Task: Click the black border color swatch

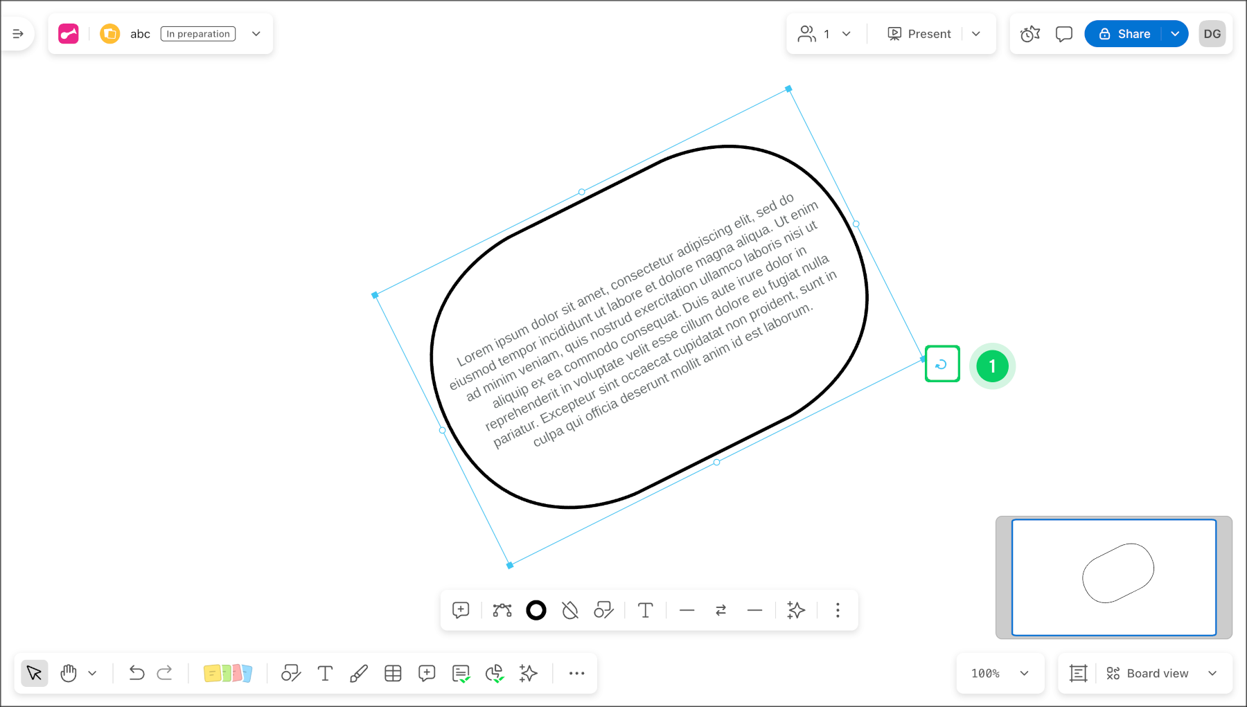Action: [536, 610]
